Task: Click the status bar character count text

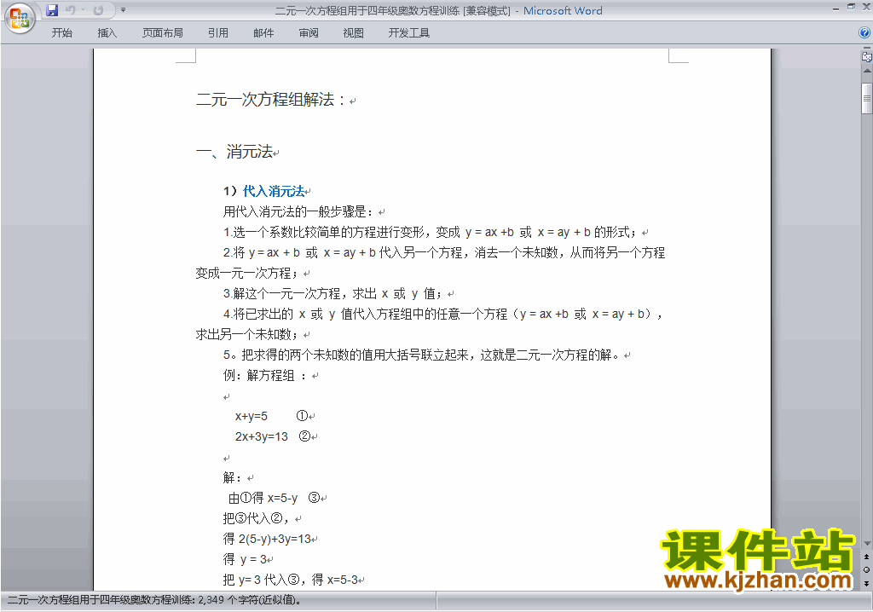Action: point(154,600)
